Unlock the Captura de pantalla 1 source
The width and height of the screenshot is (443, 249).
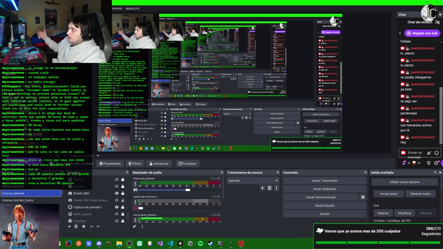(x=123, y=207)
